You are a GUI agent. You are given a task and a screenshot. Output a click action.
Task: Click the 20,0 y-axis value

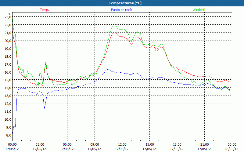point(8,41)
